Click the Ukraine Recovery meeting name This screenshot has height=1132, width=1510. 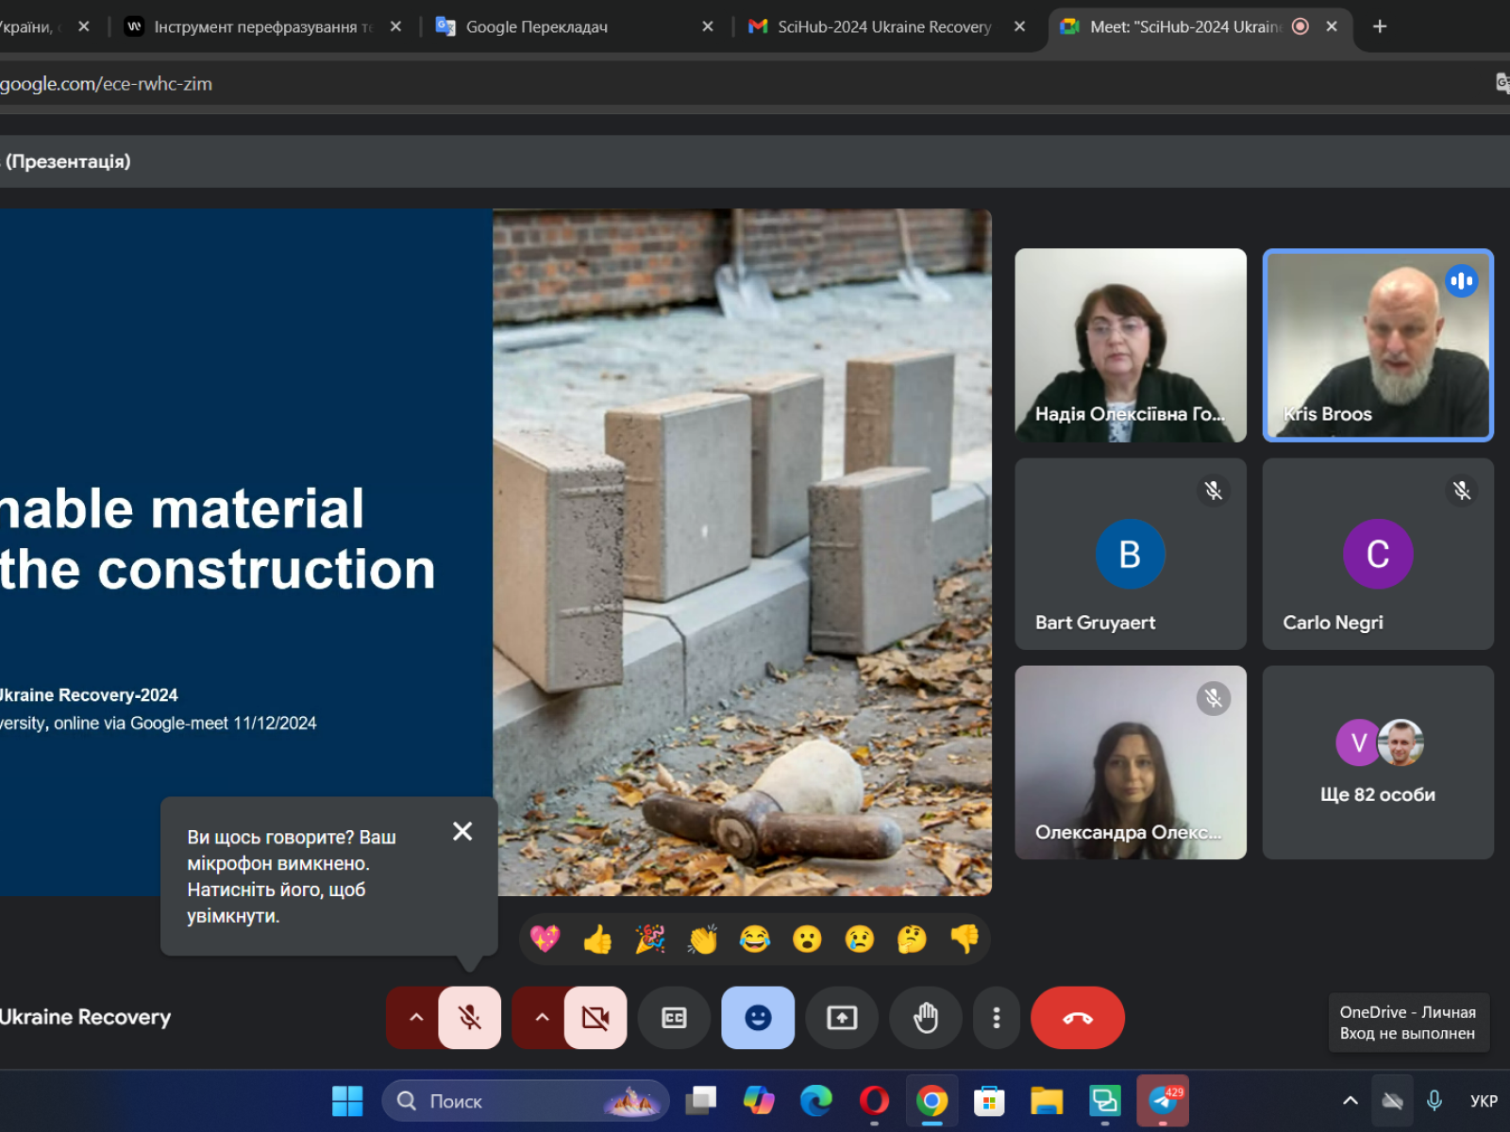coord(85,1017)
